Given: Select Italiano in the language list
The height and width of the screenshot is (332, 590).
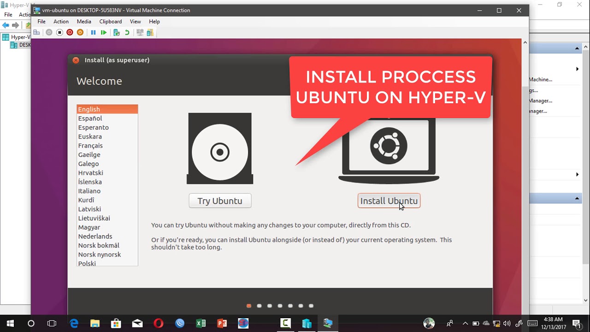Looking at the screenshot, I should 107,191.
